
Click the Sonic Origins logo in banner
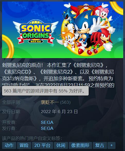[36, 32]
